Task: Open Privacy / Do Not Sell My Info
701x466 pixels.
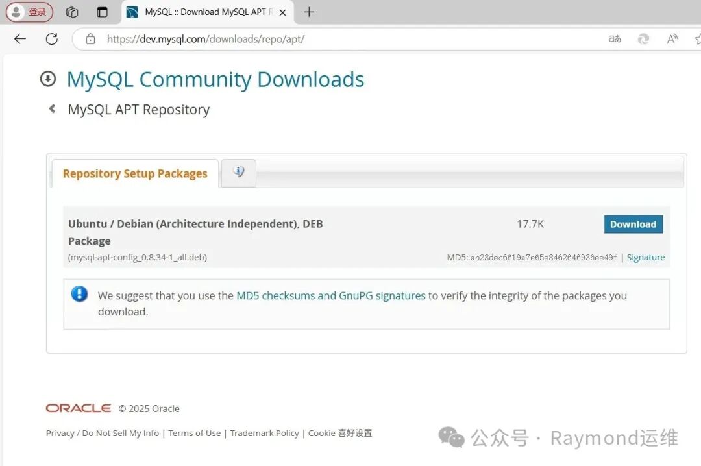Action: tap(103, 433)
